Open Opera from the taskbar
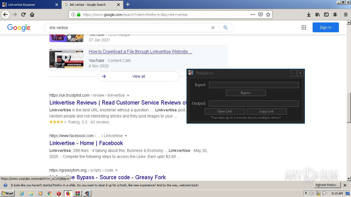This screenshot has height=197, width=351. (59, 193)
